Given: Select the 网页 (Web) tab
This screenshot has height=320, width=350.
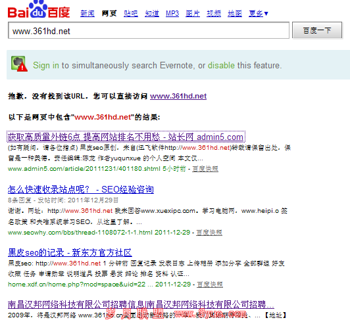Looking at the screenshot, I should pos(109,13).
